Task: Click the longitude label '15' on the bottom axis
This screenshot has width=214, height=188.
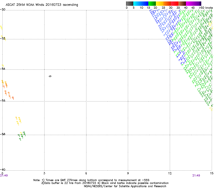Action: click(212, 173)
